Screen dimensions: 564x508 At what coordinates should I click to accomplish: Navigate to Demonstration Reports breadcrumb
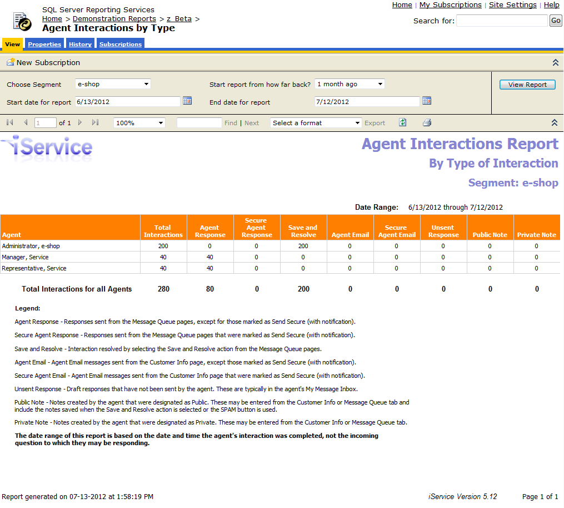coord(114,19)
